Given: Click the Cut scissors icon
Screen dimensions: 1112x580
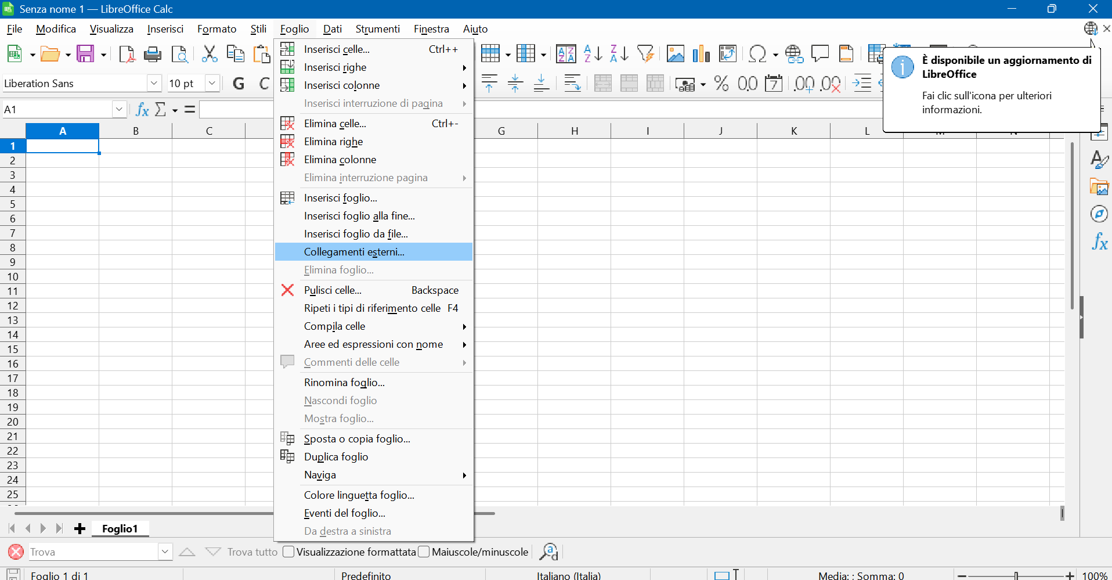Looking at the screenshot, I should (x=209, y=54).
